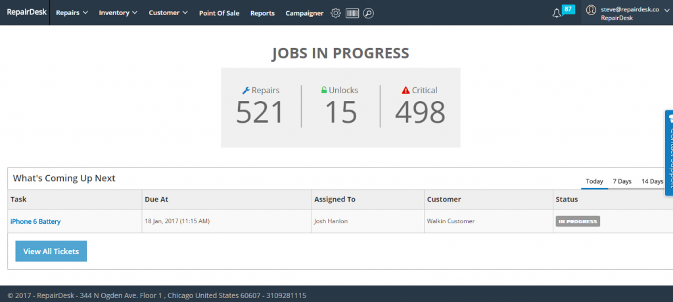Image resolution: width=673 pixels, height=302 pixels.
Task: Expand the Repairs dropdown menu
Action: (72, 13)
